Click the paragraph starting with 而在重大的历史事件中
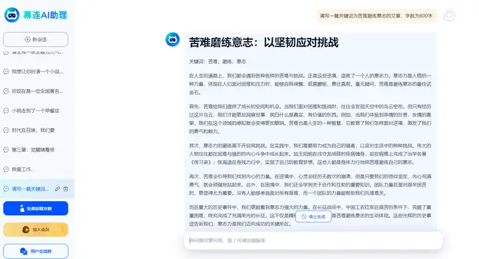 click(x=310, y=216)
